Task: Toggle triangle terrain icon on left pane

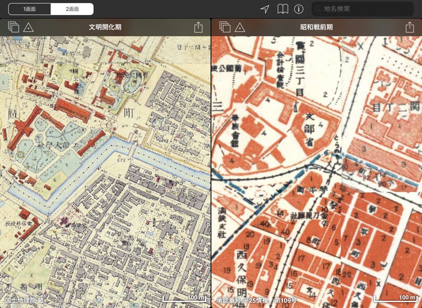Action: point(28,27)
